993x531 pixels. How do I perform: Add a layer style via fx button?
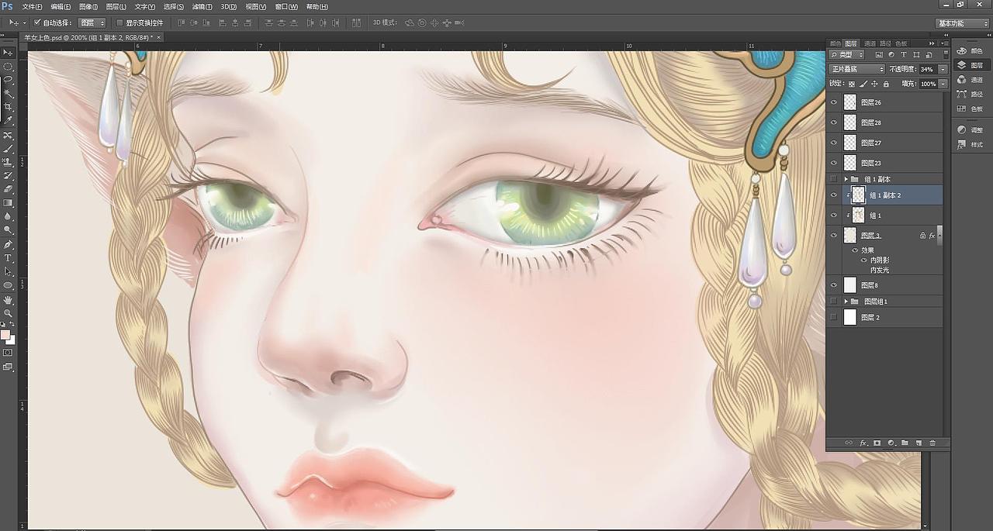point(863,443)
